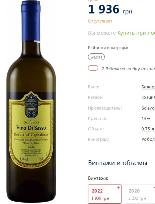The height and width of the screenshot is (204, 155).
Task: Open the Sclavos producer link
Action: (x=148, y=108)
